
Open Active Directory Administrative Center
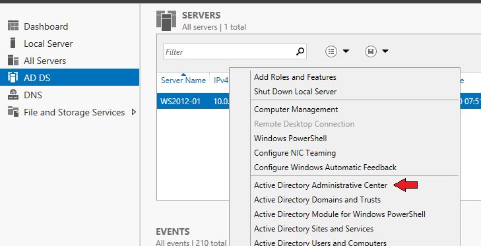pos(321,185)
